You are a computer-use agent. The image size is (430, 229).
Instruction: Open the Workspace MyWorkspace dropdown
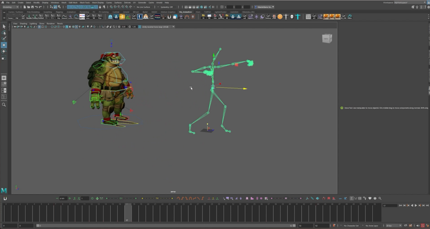point(410,3)
